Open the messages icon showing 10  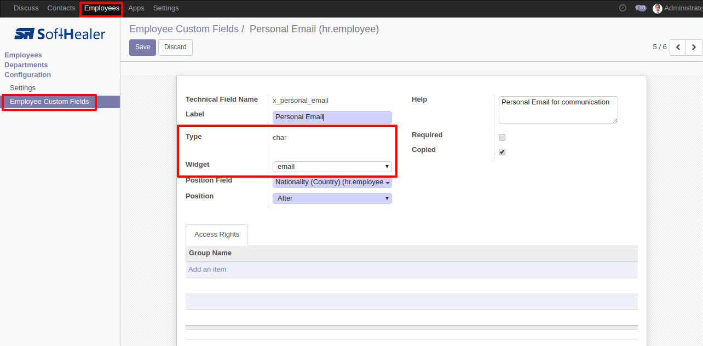(x=641, y=8)
